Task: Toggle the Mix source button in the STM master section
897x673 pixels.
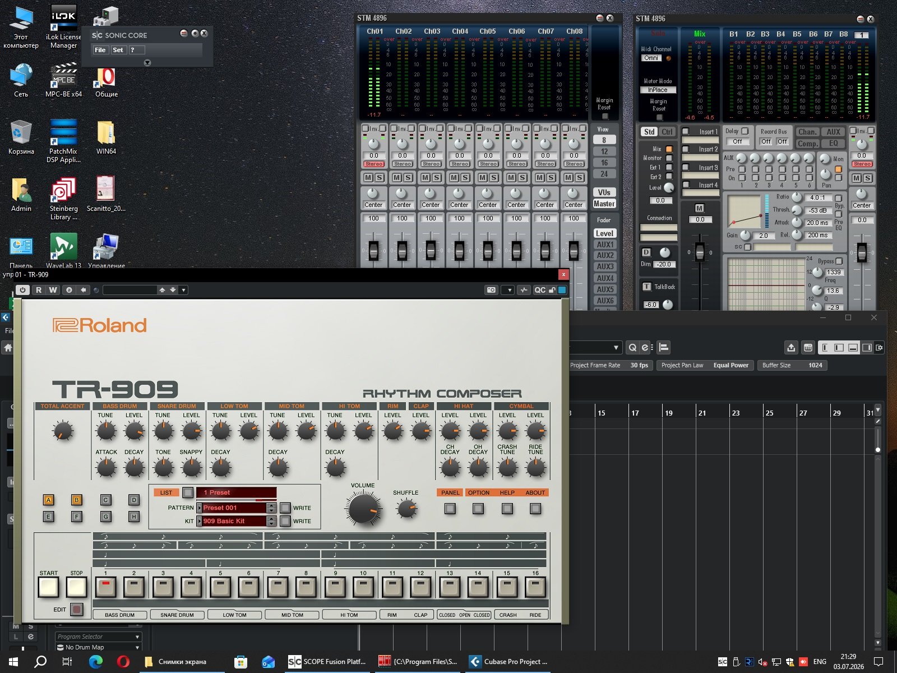Action: point(669,149)
